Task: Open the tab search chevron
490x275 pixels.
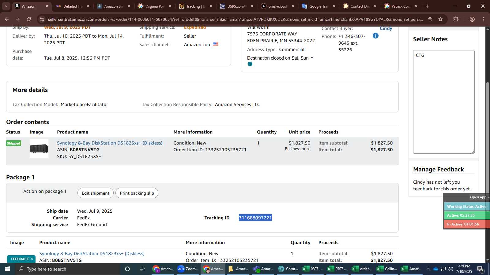Action: (6, 6)
